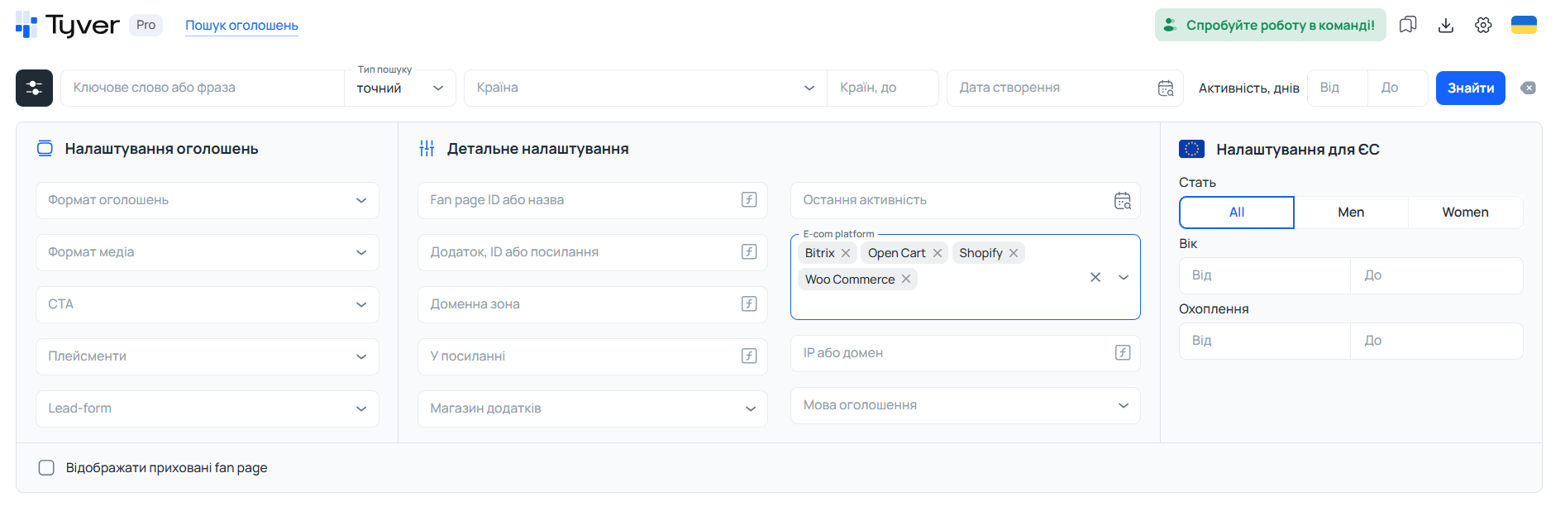Click function icon in У посиланні field

click(x=749, y=356)
